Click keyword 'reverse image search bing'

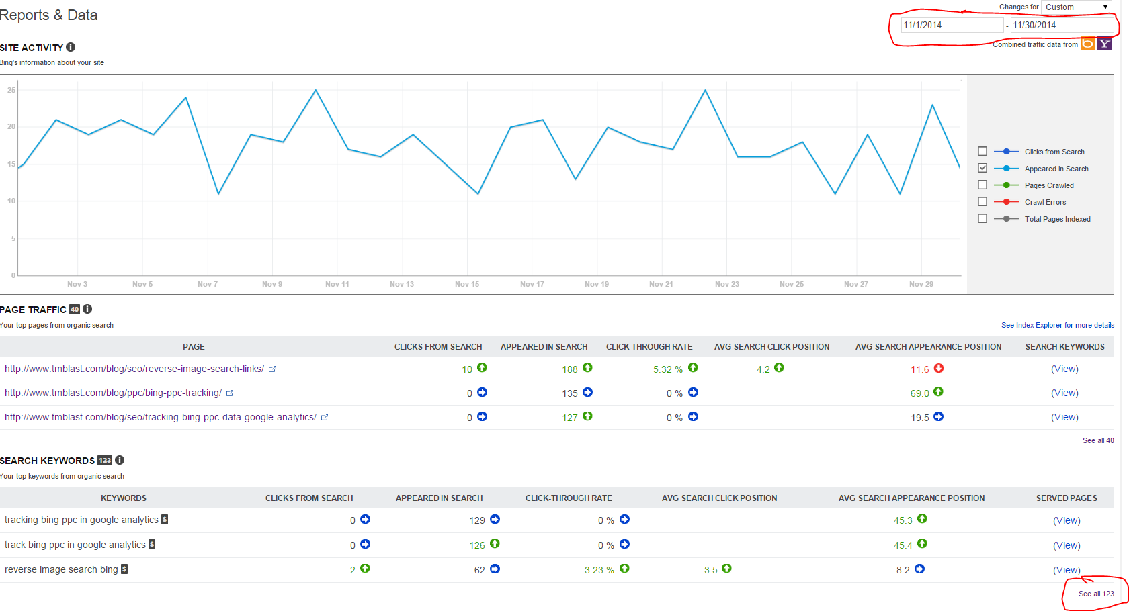(61, 569)
